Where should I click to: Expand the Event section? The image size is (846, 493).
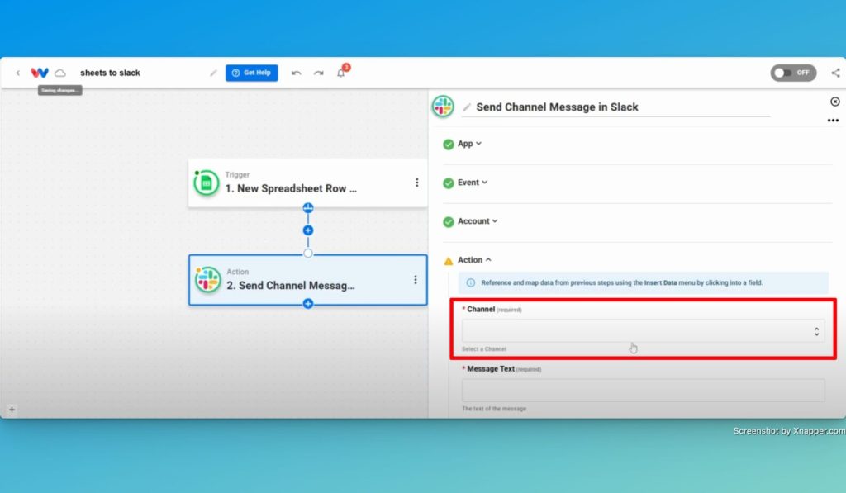click(473, 183)
